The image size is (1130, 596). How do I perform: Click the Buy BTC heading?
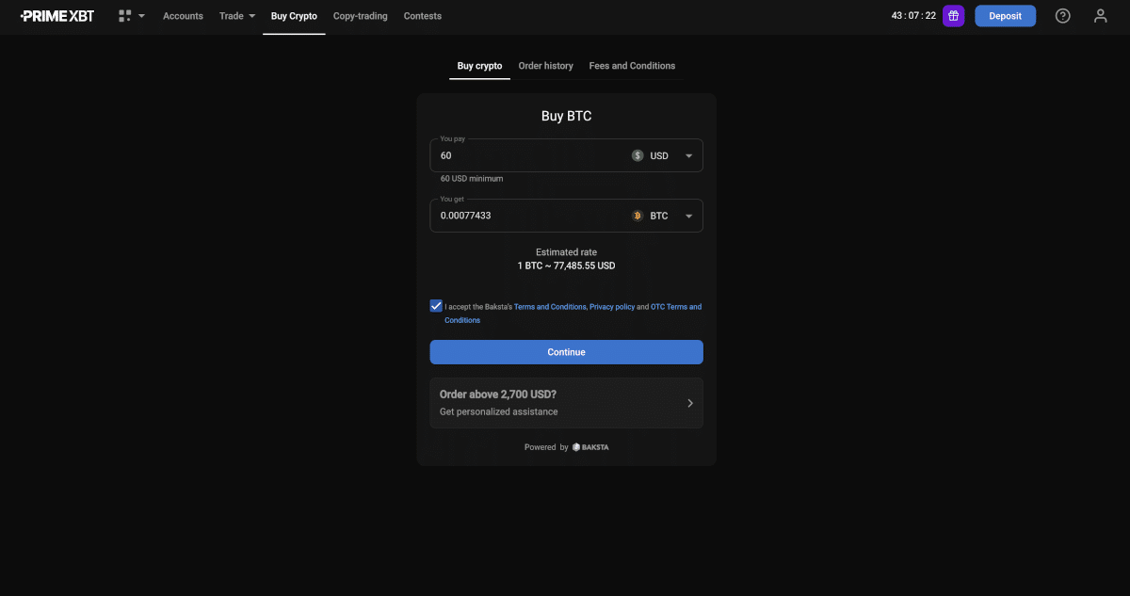tap(566, 117)
